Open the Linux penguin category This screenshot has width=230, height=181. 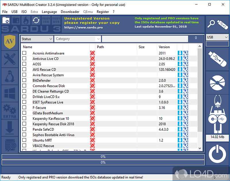click(9, 76)
